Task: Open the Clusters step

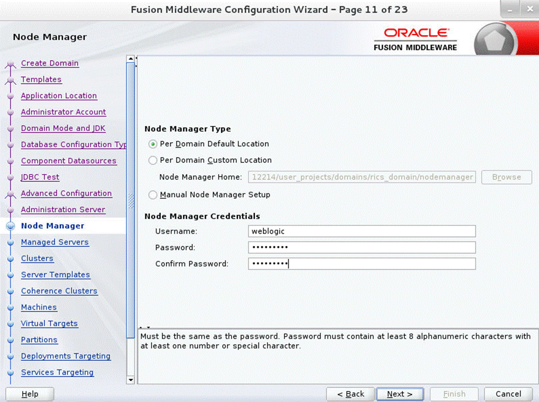Action: 37,258
